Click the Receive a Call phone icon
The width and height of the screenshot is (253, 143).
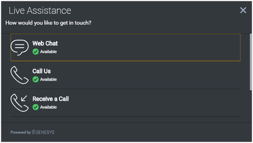pos(20,103)
